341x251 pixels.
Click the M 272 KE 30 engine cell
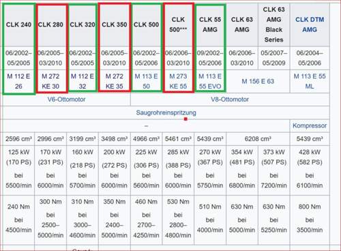click(50, 81)
